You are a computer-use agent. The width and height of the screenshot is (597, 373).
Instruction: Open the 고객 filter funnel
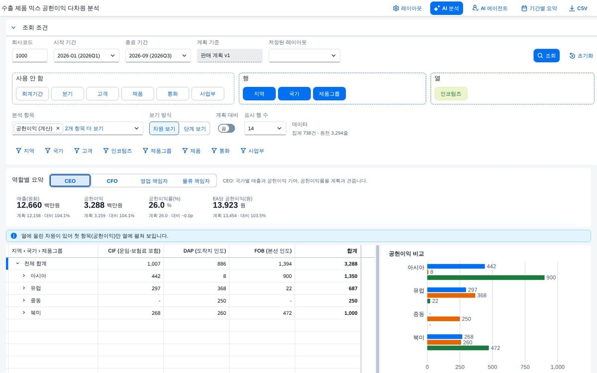coord(77,151)
